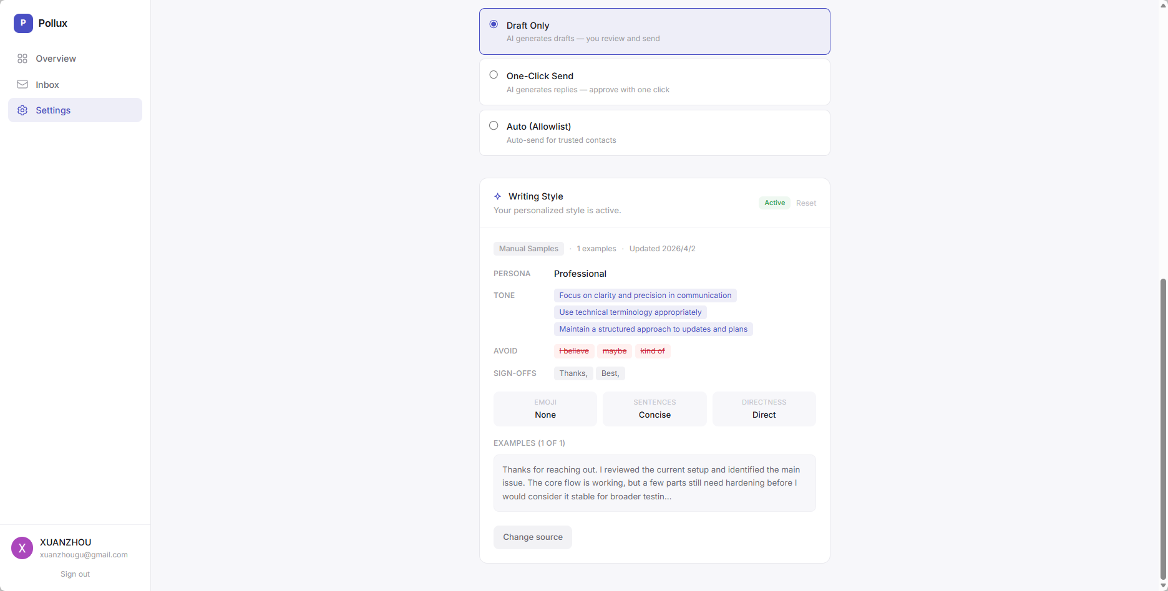Click the Settings gear icon
The image size is (1168, 591).
click(x=22, y=110)
